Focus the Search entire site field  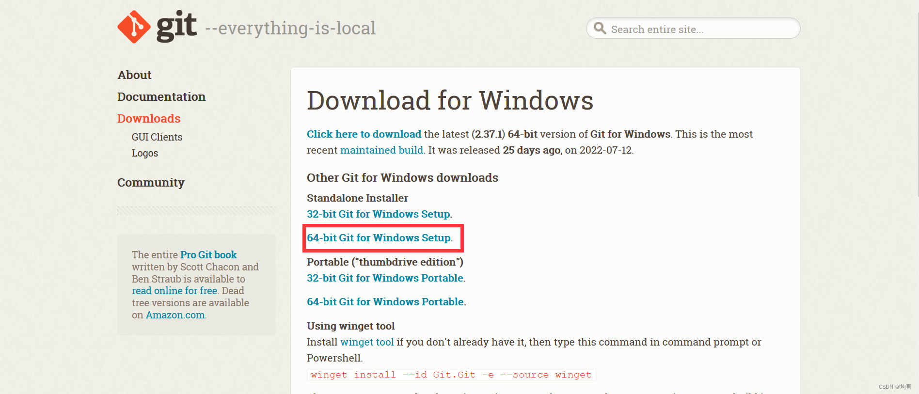tap(693, 29)
